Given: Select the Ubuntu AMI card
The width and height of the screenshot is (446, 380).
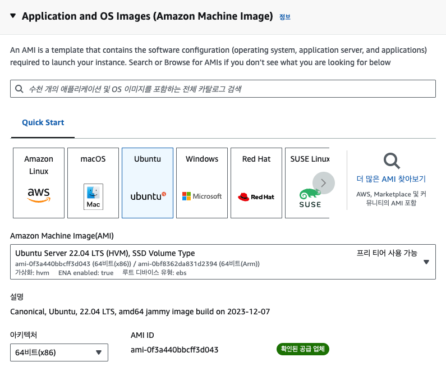Looking at the screenshot, I should pos(148,183).
